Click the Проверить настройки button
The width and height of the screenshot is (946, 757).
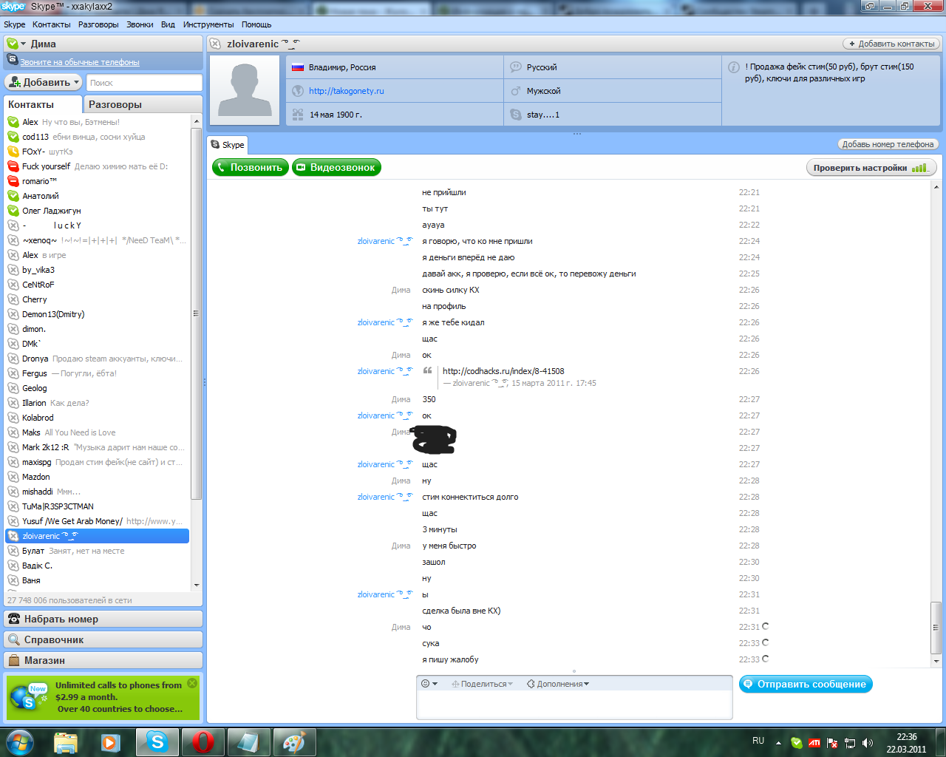(x=871, y=168)
